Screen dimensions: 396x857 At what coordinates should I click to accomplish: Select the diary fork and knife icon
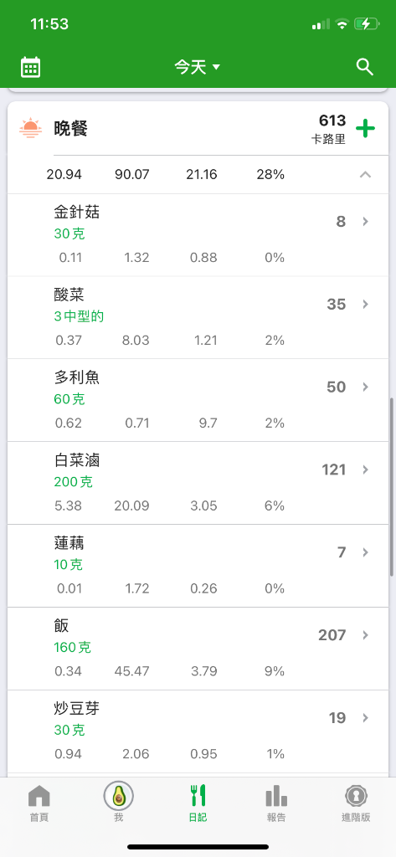[198, 796]
